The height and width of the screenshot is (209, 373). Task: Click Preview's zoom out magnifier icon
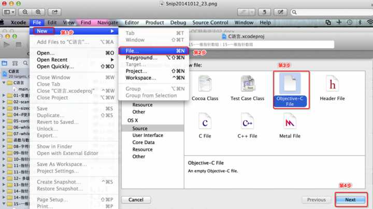pyautogui.click(x=25, y=12)
